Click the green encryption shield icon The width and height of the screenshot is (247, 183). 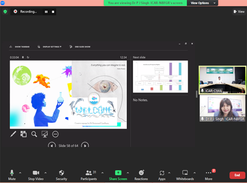coord(5,11)
